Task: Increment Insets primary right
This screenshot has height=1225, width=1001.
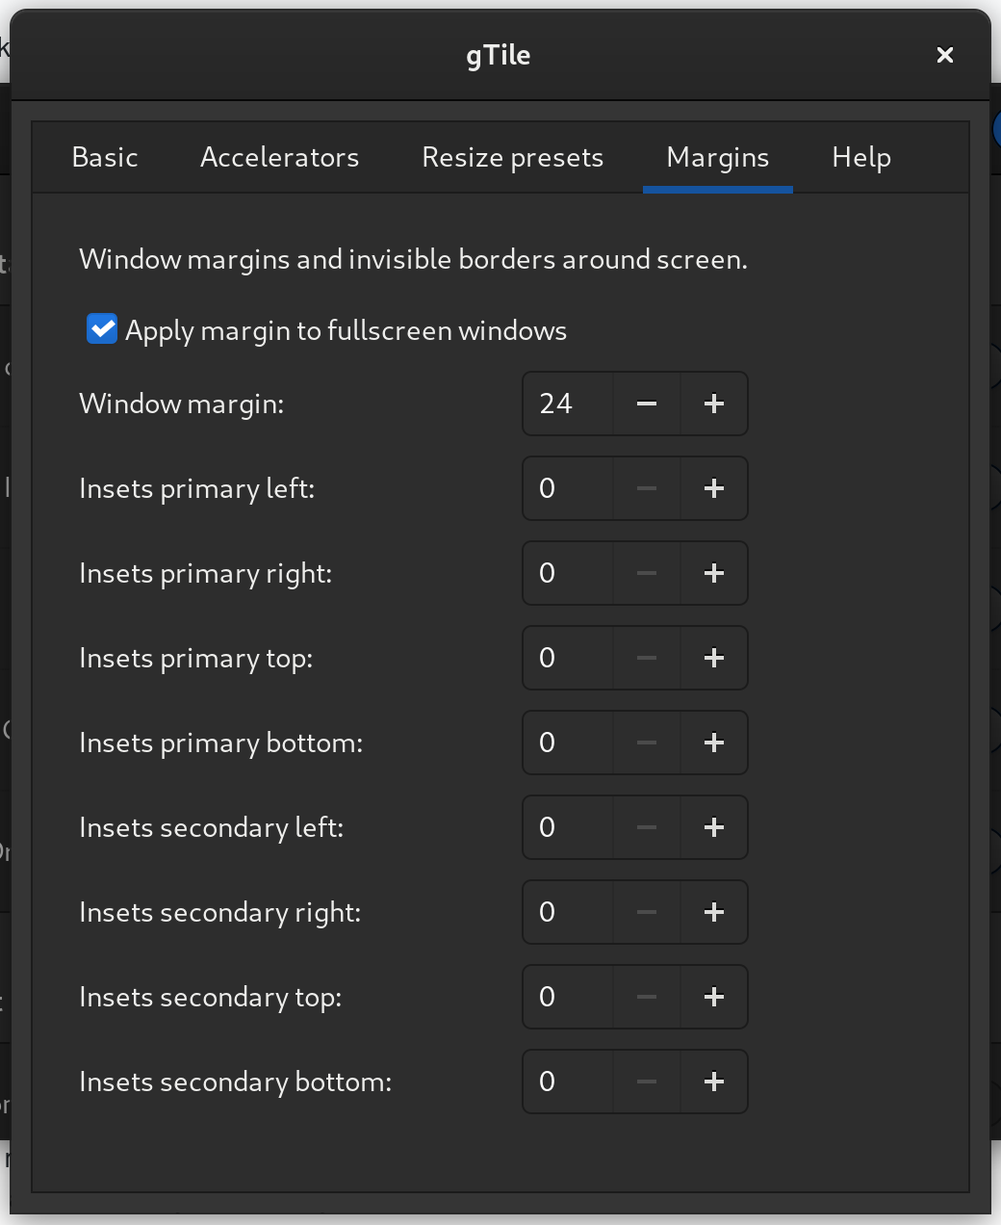Action: point(714,573)
